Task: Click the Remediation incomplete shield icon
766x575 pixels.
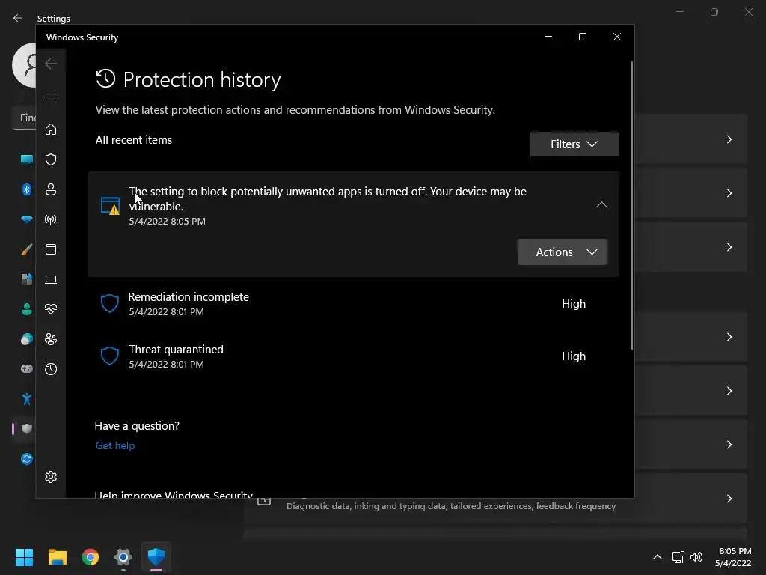Action: [109, 304]
